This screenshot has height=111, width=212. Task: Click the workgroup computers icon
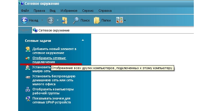point(28,89)
